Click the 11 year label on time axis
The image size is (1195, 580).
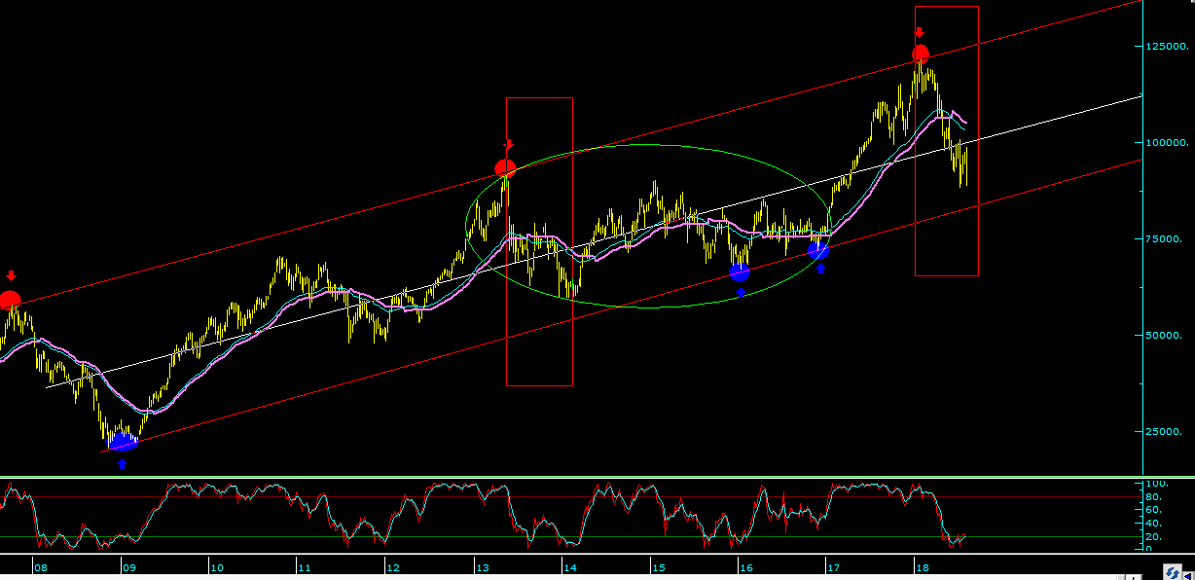coord(305,567)
